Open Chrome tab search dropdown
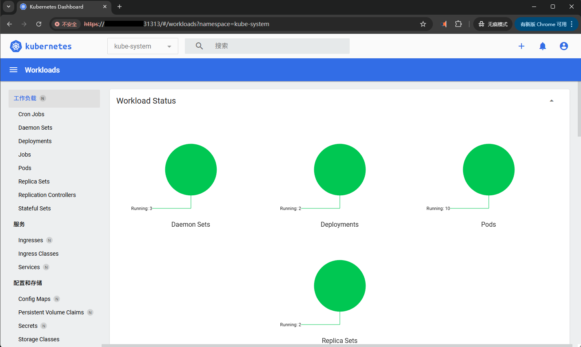Image resolution: width=581 pixels, height=347 pixels. 9,7
